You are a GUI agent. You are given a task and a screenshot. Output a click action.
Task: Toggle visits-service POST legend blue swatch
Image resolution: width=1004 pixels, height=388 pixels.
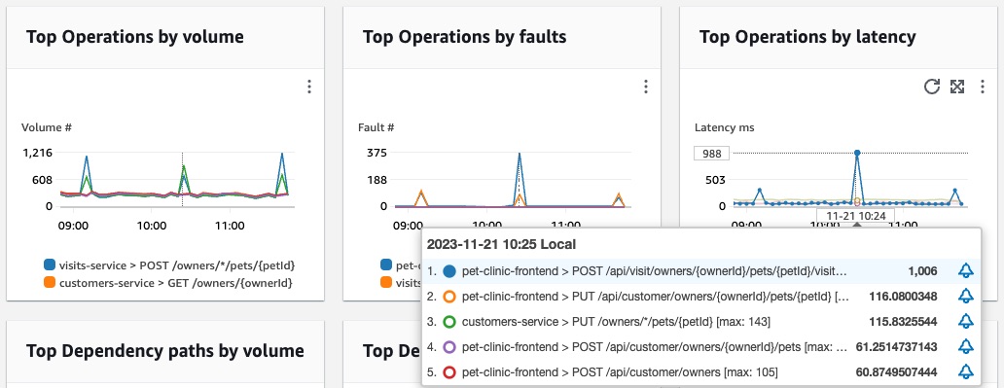click(50, 265)
